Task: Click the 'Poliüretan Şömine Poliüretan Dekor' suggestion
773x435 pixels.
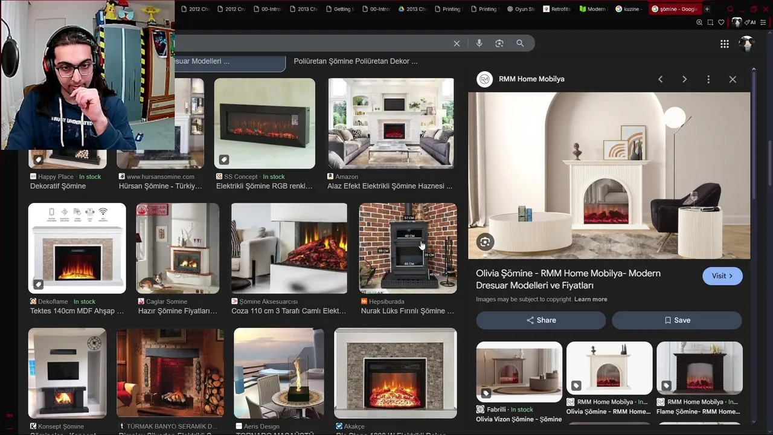Action: [356, 61]
